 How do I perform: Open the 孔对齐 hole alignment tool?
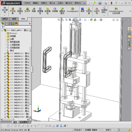[x=27, y=10]
